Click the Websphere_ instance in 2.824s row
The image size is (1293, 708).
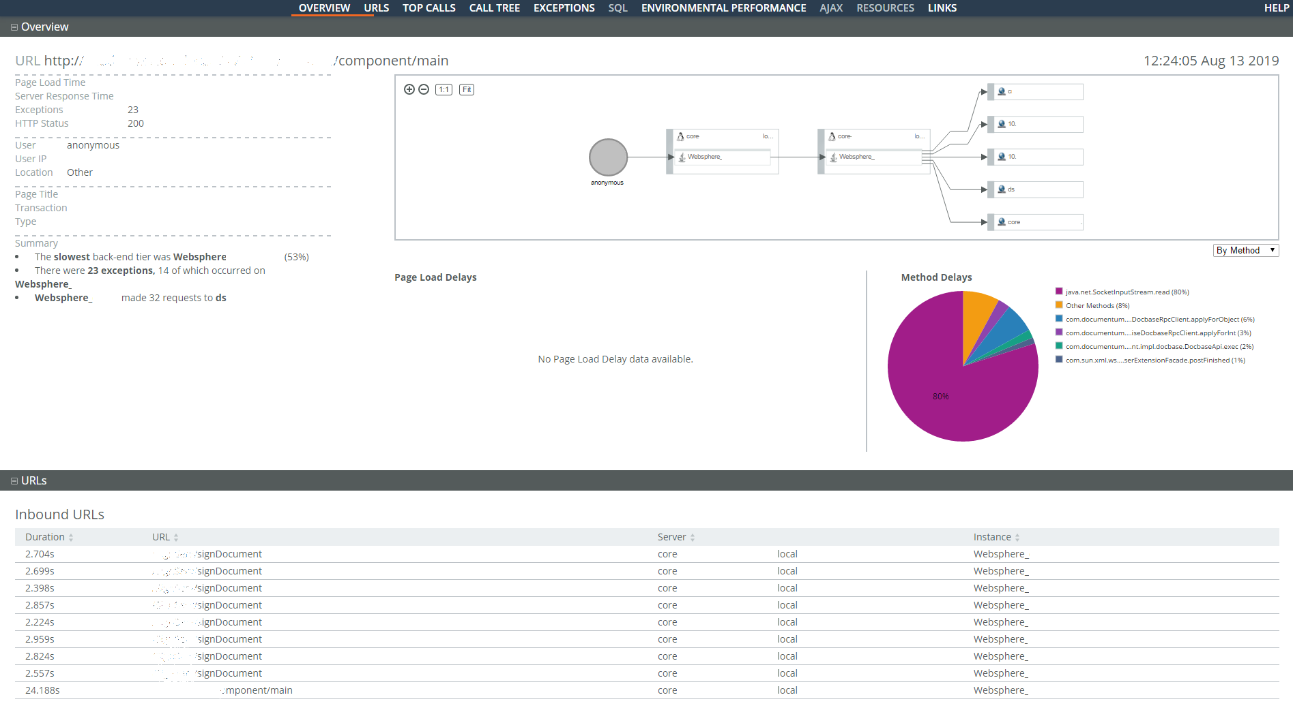tap(1001, 657)
